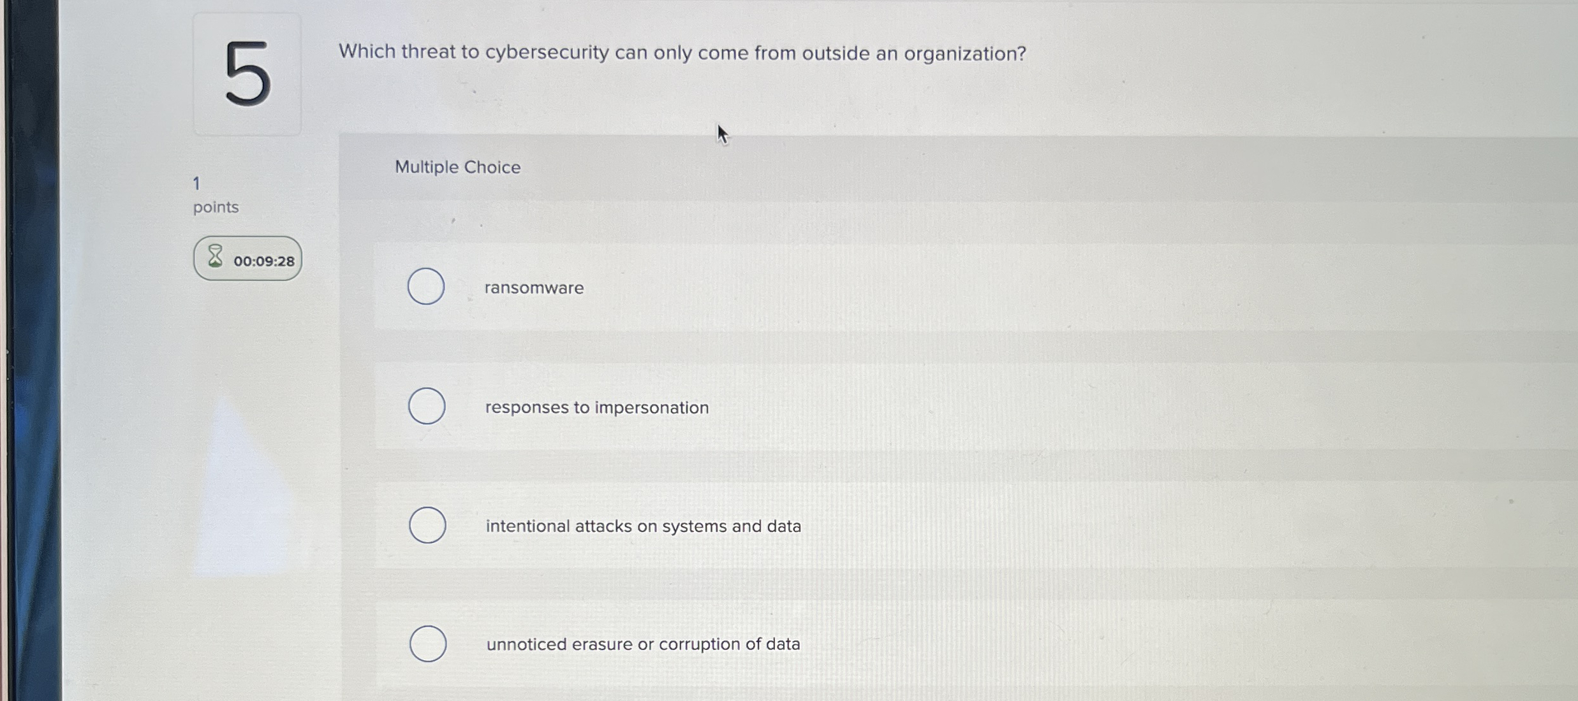
Task: Click the ransomware answer text label
Action: (534, 288)
